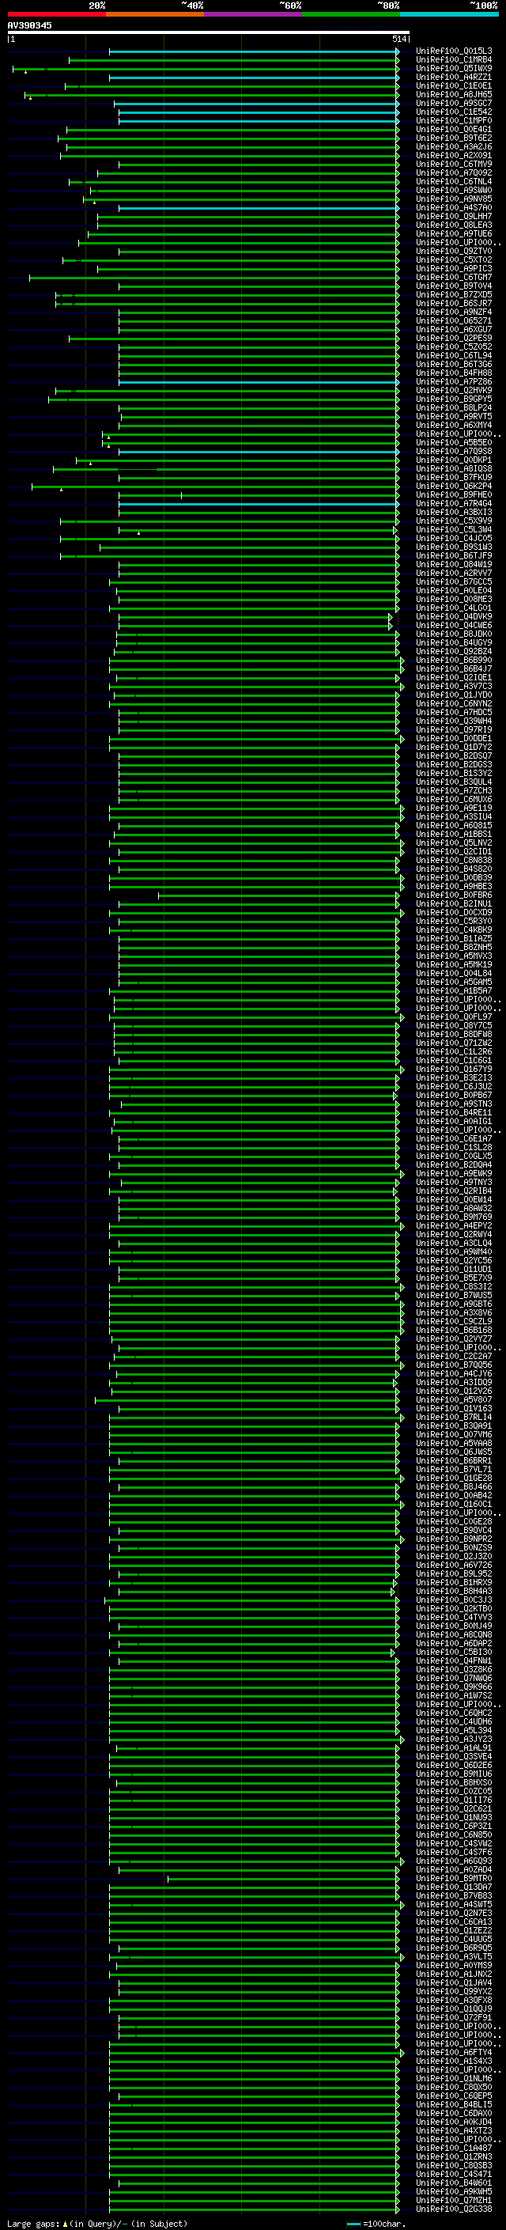Open the UniRef100_C1E542 entry
Screen dimensions: 506x2230
point(454,112)
